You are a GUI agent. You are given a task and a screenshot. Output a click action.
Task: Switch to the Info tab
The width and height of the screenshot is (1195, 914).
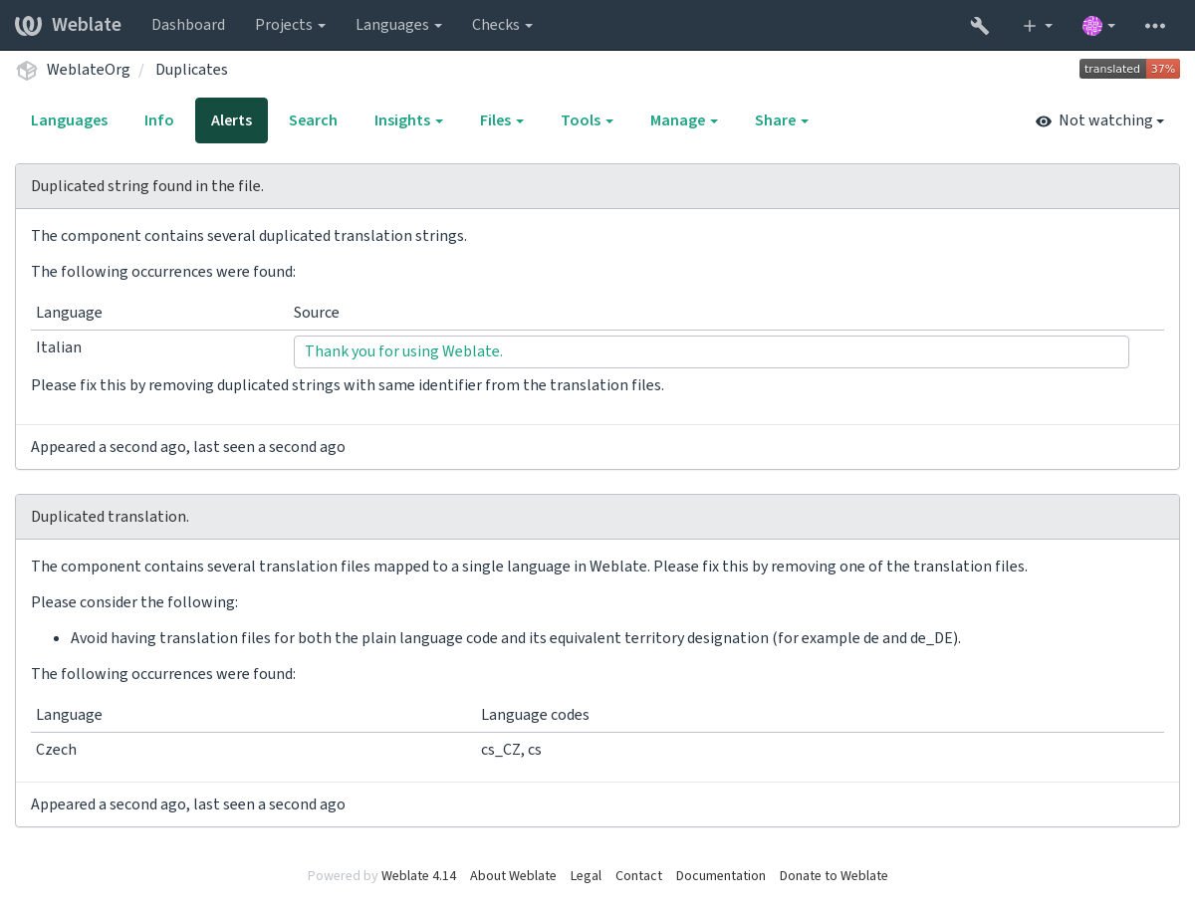(159, 120)
